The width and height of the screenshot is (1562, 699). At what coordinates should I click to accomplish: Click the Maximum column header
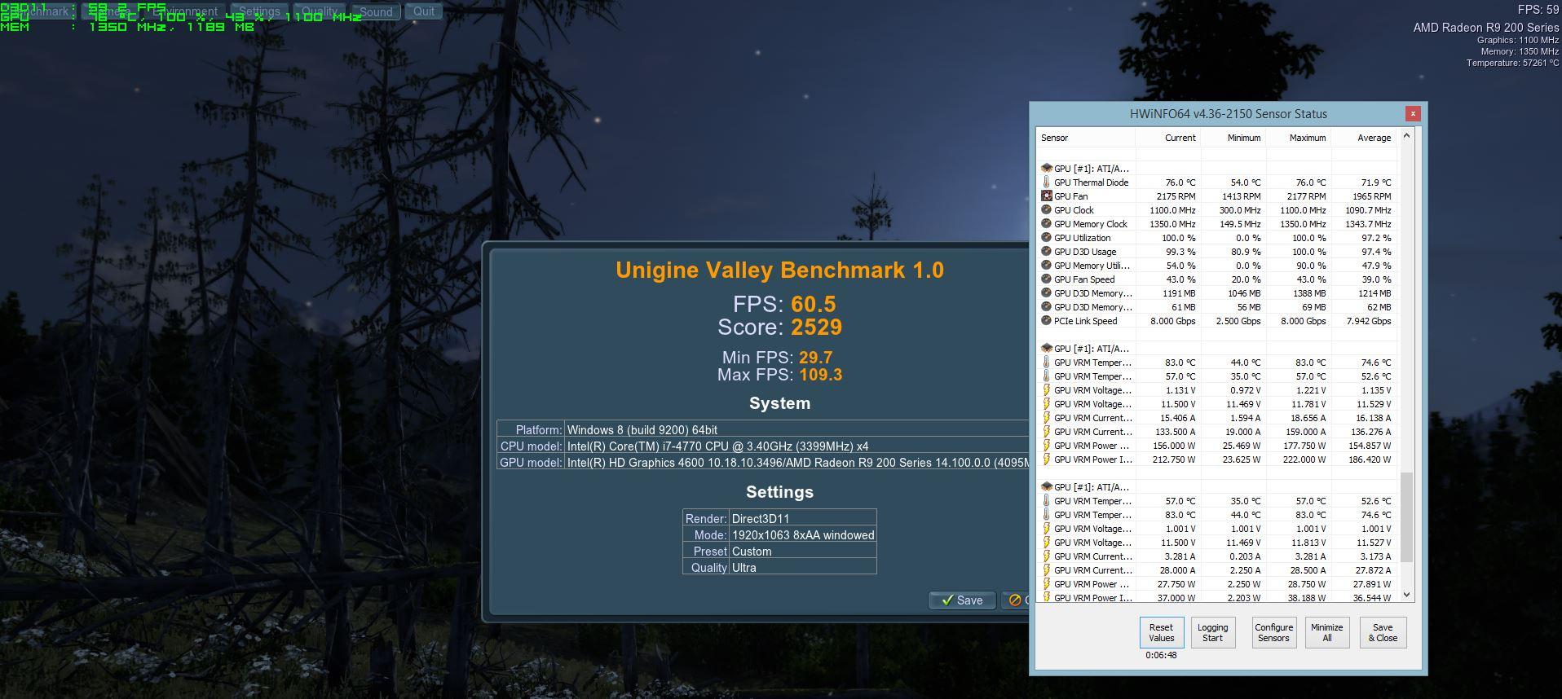[1297, 138]
